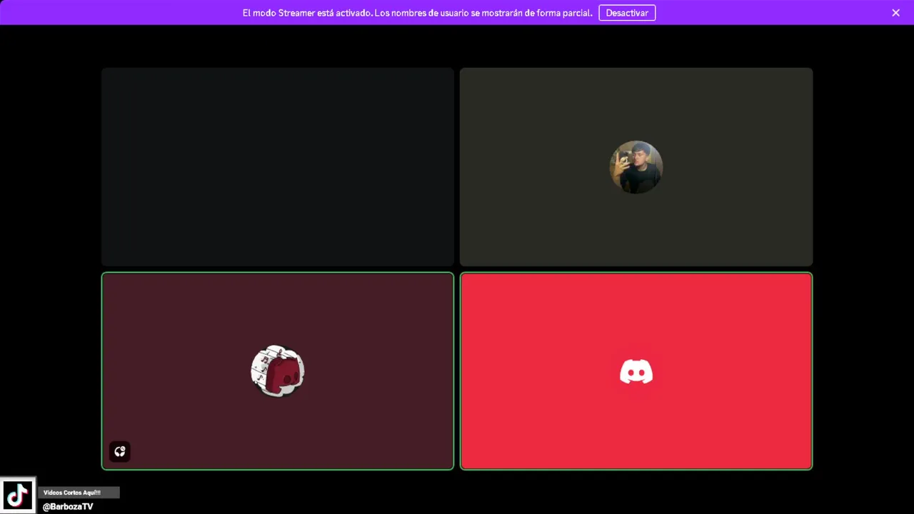Click the headset icon in maroon tile
Image resolution: width=914 pixels, height=514 pixels.
pyautogui.click(x=120, y=451)
